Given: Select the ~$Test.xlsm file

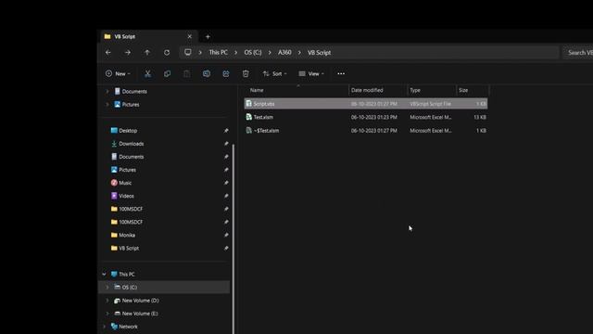Looking at the screenshot, I should (366, 130).
